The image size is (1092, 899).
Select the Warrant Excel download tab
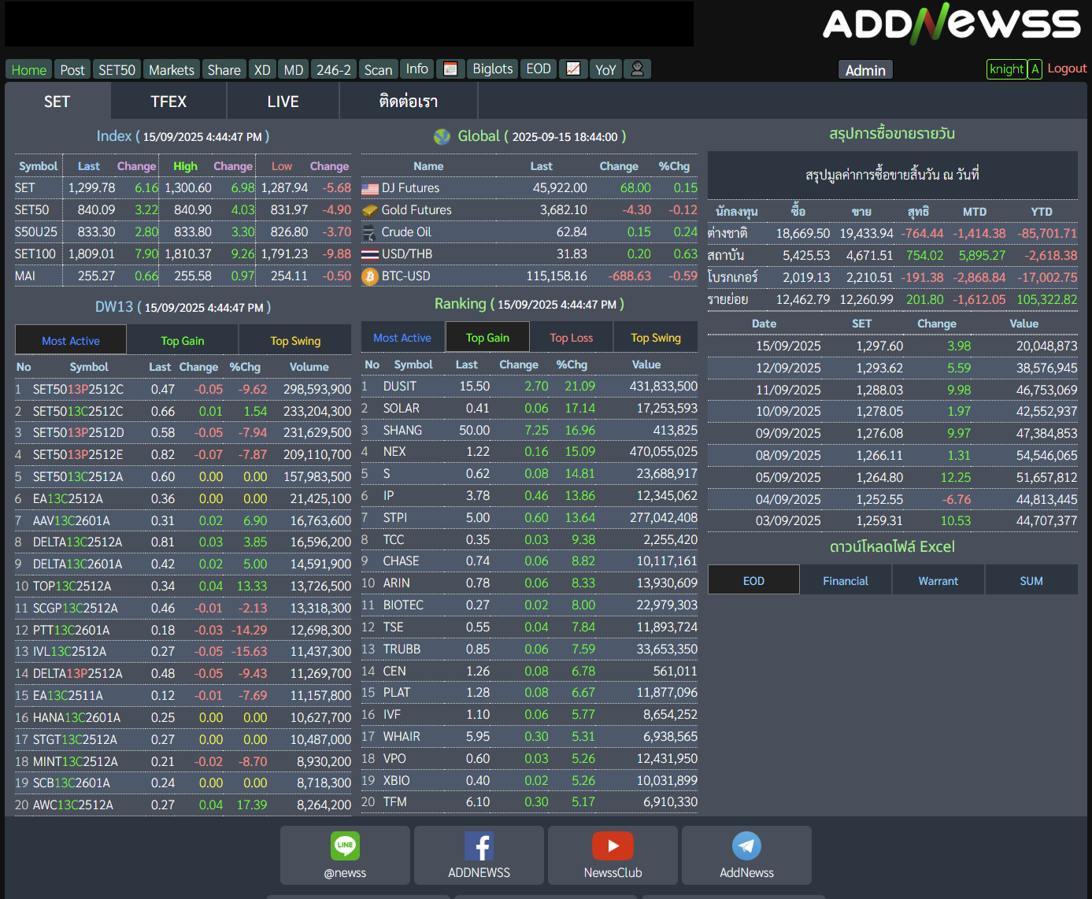tap(938, 580)
